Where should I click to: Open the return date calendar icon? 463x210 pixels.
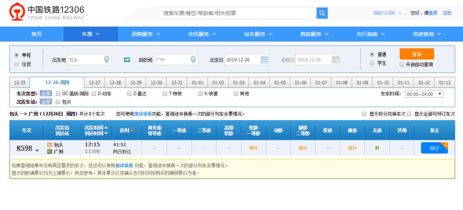pyautogui.click(x=335, y=60)
